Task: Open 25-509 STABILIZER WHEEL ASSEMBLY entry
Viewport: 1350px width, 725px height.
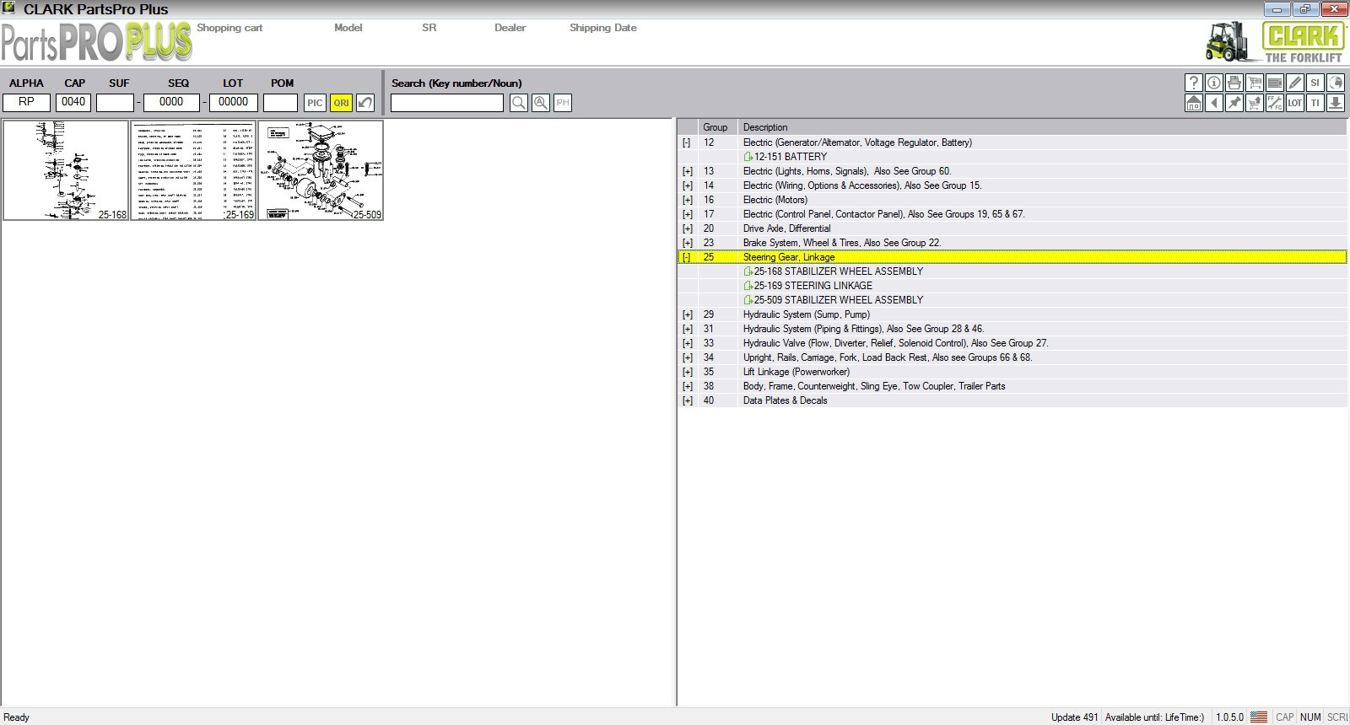Action: 834,300
